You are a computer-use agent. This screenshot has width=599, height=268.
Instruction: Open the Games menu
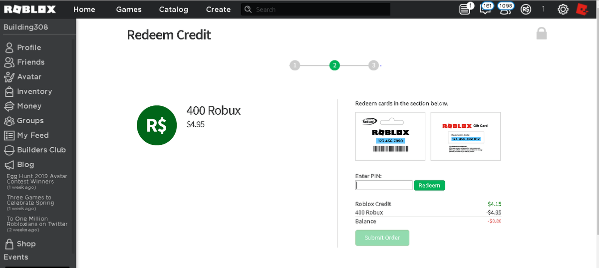click(129, 9)
